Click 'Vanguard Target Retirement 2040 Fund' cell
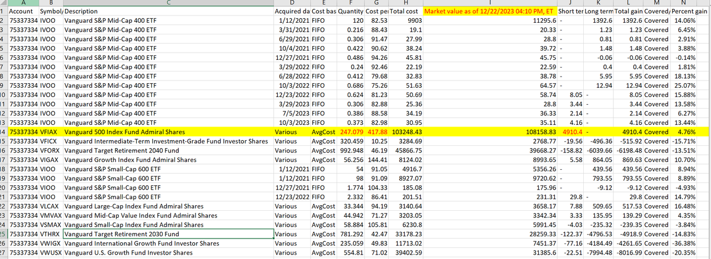711x259 pixels. pyautogui.click(x=168, y=150)
